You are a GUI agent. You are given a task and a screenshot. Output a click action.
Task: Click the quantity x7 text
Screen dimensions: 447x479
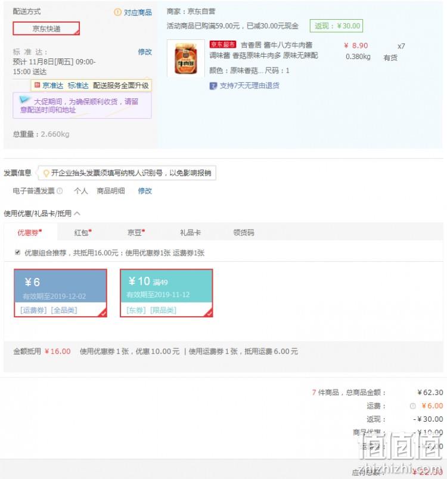401,46
